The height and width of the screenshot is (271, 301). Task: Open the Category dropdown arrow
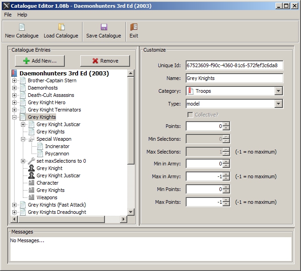click(x=278, y=91)
